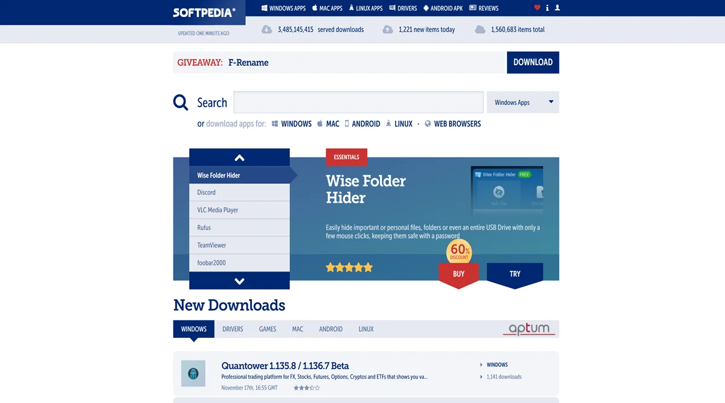Select TeamViewer in the essentials list
The width and height of the screenshot is (725, 403).
point(239,245)
